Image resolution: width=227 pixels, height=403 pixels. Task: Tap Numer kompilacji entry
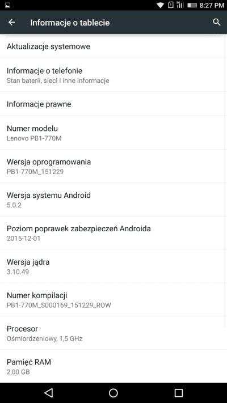pyautogui.click(x=113, y=300)
